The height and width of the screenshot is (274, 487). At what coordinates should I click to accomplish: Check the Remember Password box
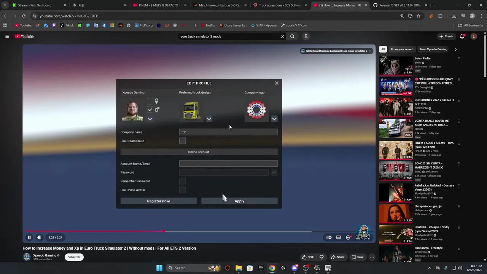183,181
